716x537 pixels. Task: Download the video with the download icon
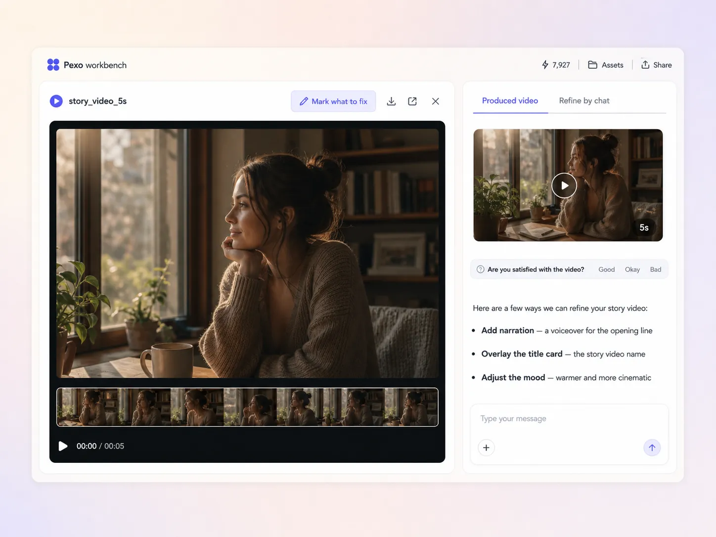391,101
